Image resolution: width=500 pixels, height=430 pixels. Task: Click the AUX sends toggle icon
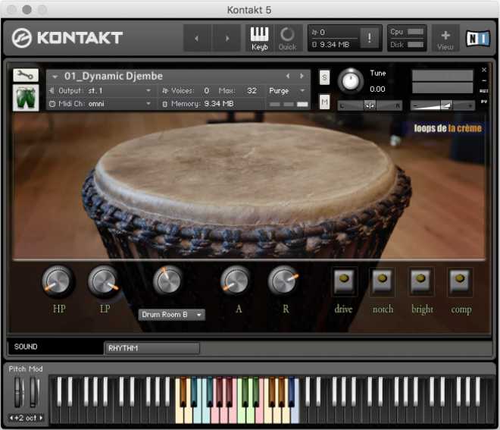click(x=484, y=91)
